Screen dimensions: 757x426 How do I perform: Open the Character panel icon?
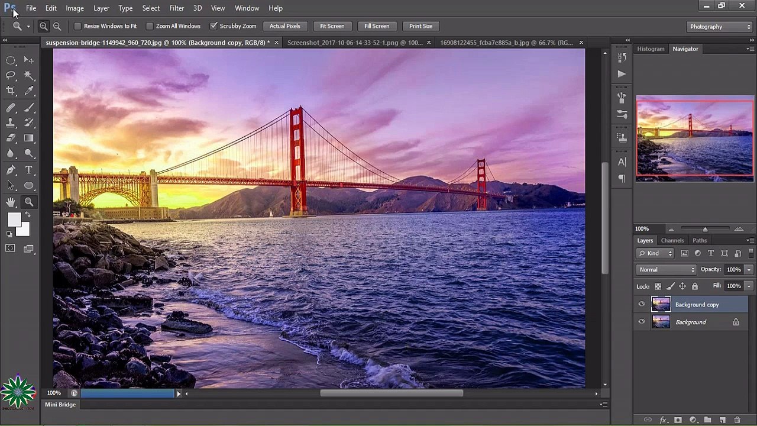coord(622,162)
